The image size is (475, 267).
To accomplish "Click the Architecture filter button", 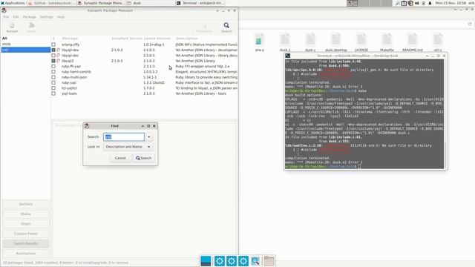I will click(26, 254).
